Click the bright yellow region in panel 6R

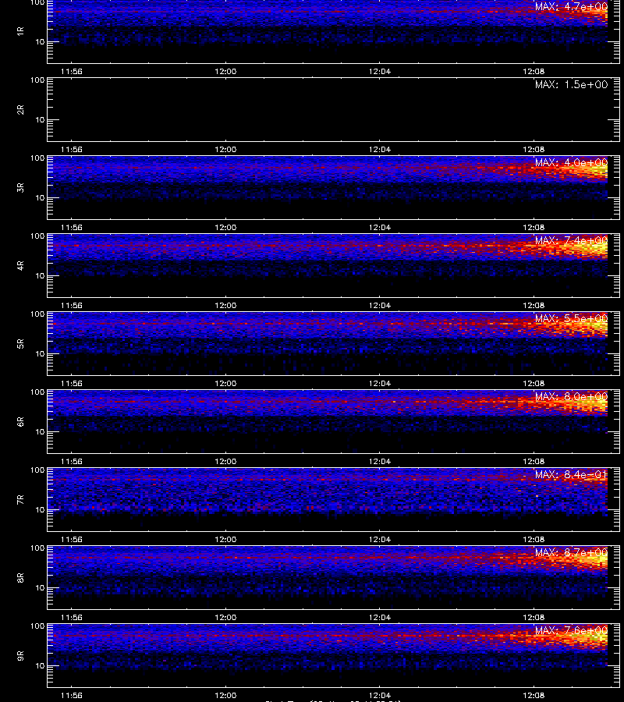591,404
